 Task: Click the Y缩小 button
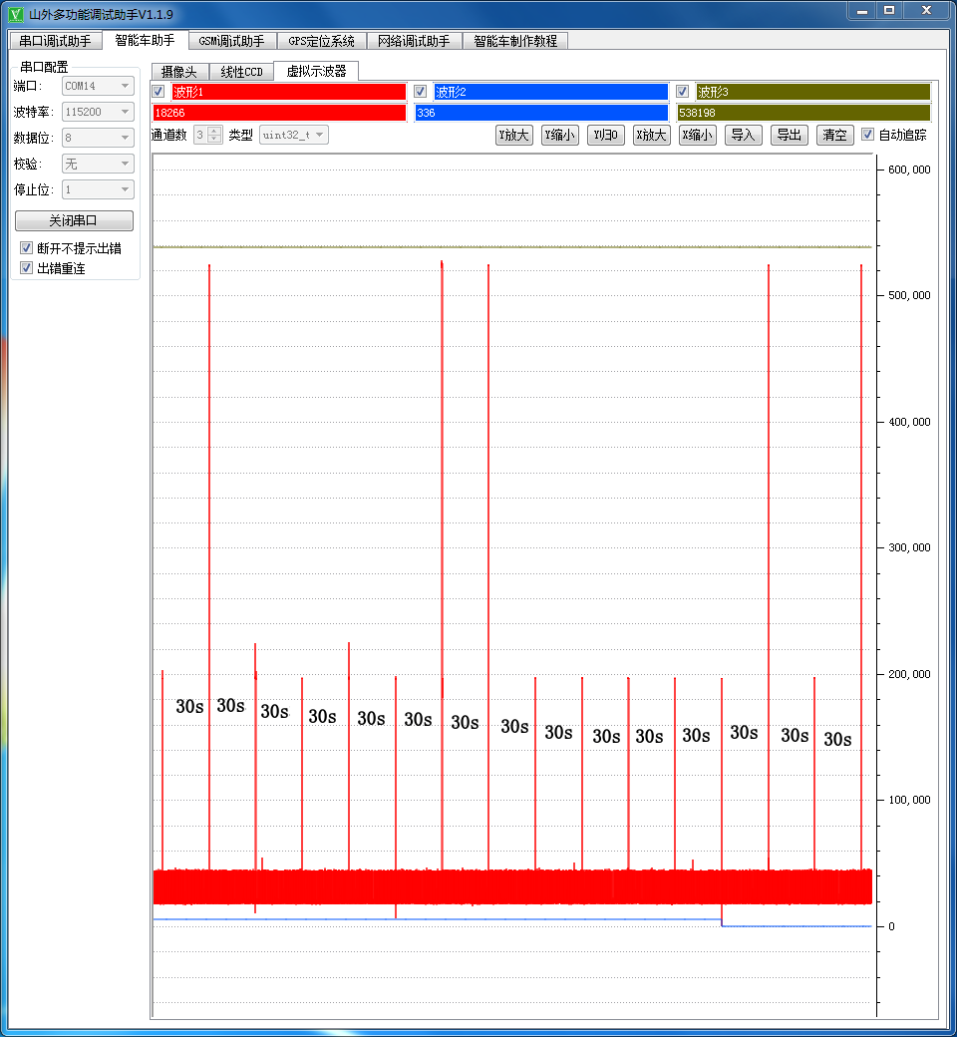tap(560, 135)
